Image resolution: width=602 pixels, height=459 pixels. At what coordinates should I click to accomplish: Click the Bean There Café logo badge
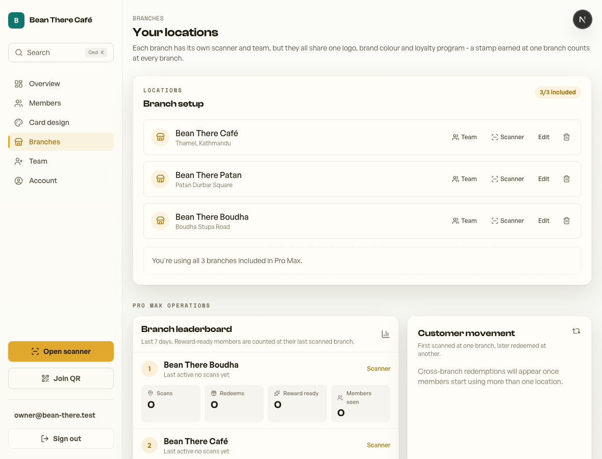(x=16, y=20)
